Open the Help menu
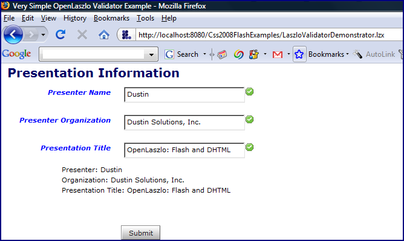This screenshot has width=404, height=241. pos(169,18)
